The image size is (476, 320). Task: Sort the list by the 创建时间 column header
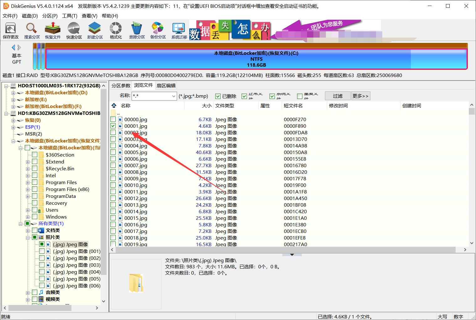tap(434, 106)
